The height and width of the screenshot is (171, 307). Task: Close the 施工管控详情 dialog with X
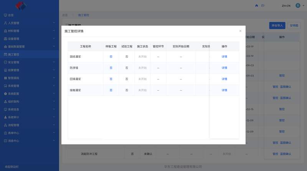[240, 31]
